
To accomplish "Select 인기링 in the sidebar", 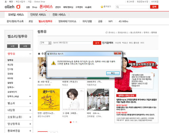I will tap(10, 69).
